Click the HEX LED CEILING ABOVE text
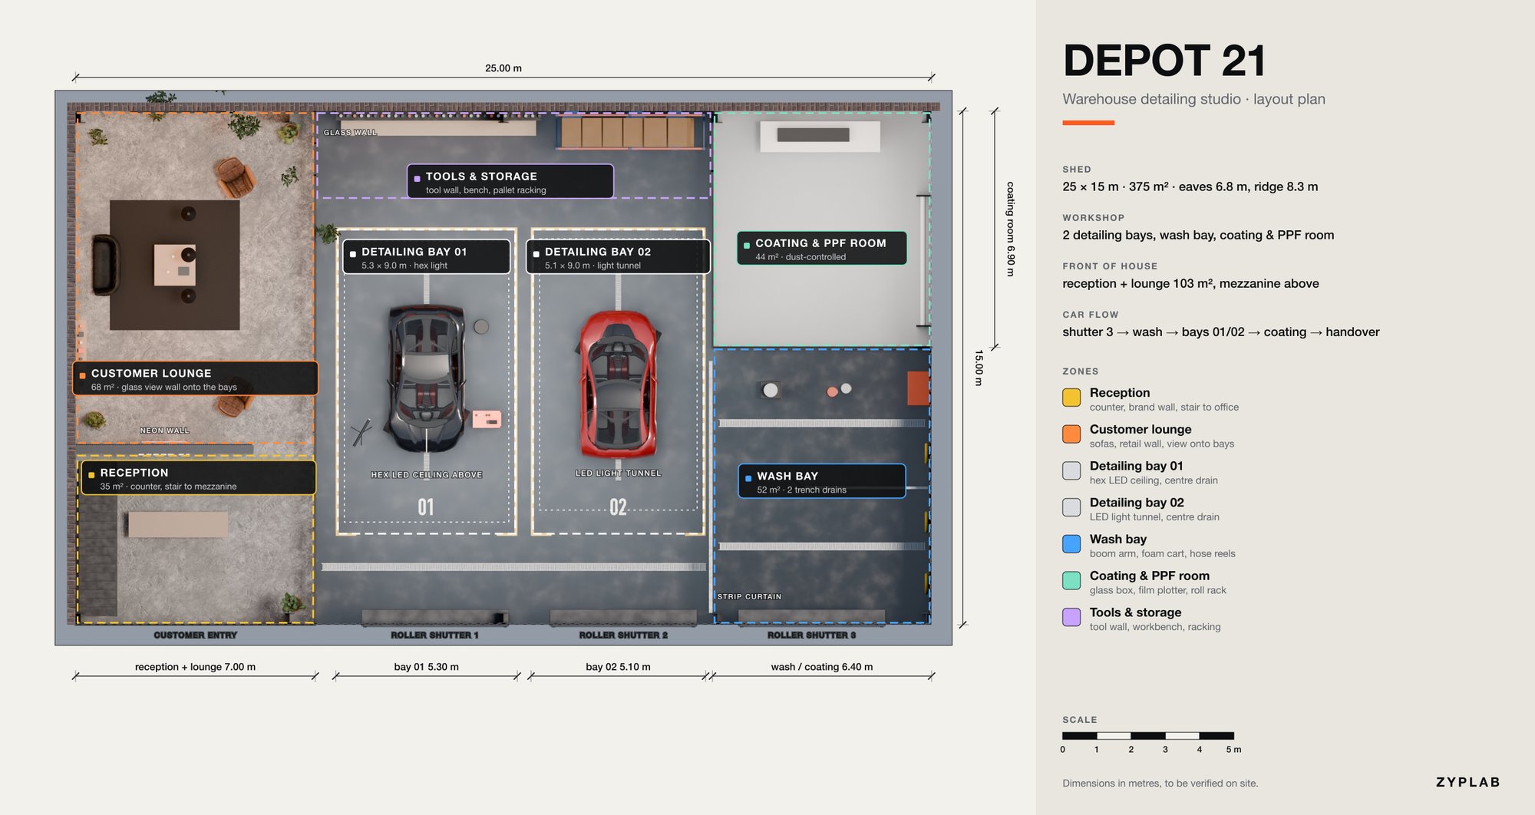Screen dimensions: 1535x815 427,475
